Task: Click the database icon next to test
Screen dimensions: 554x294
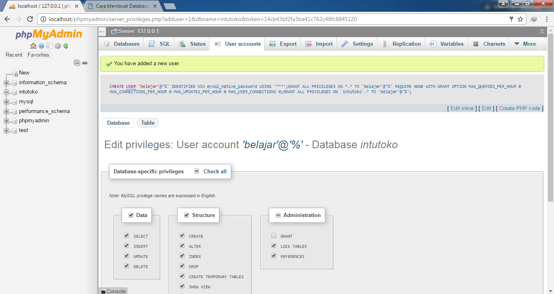Action: click(x=15, y=130)
